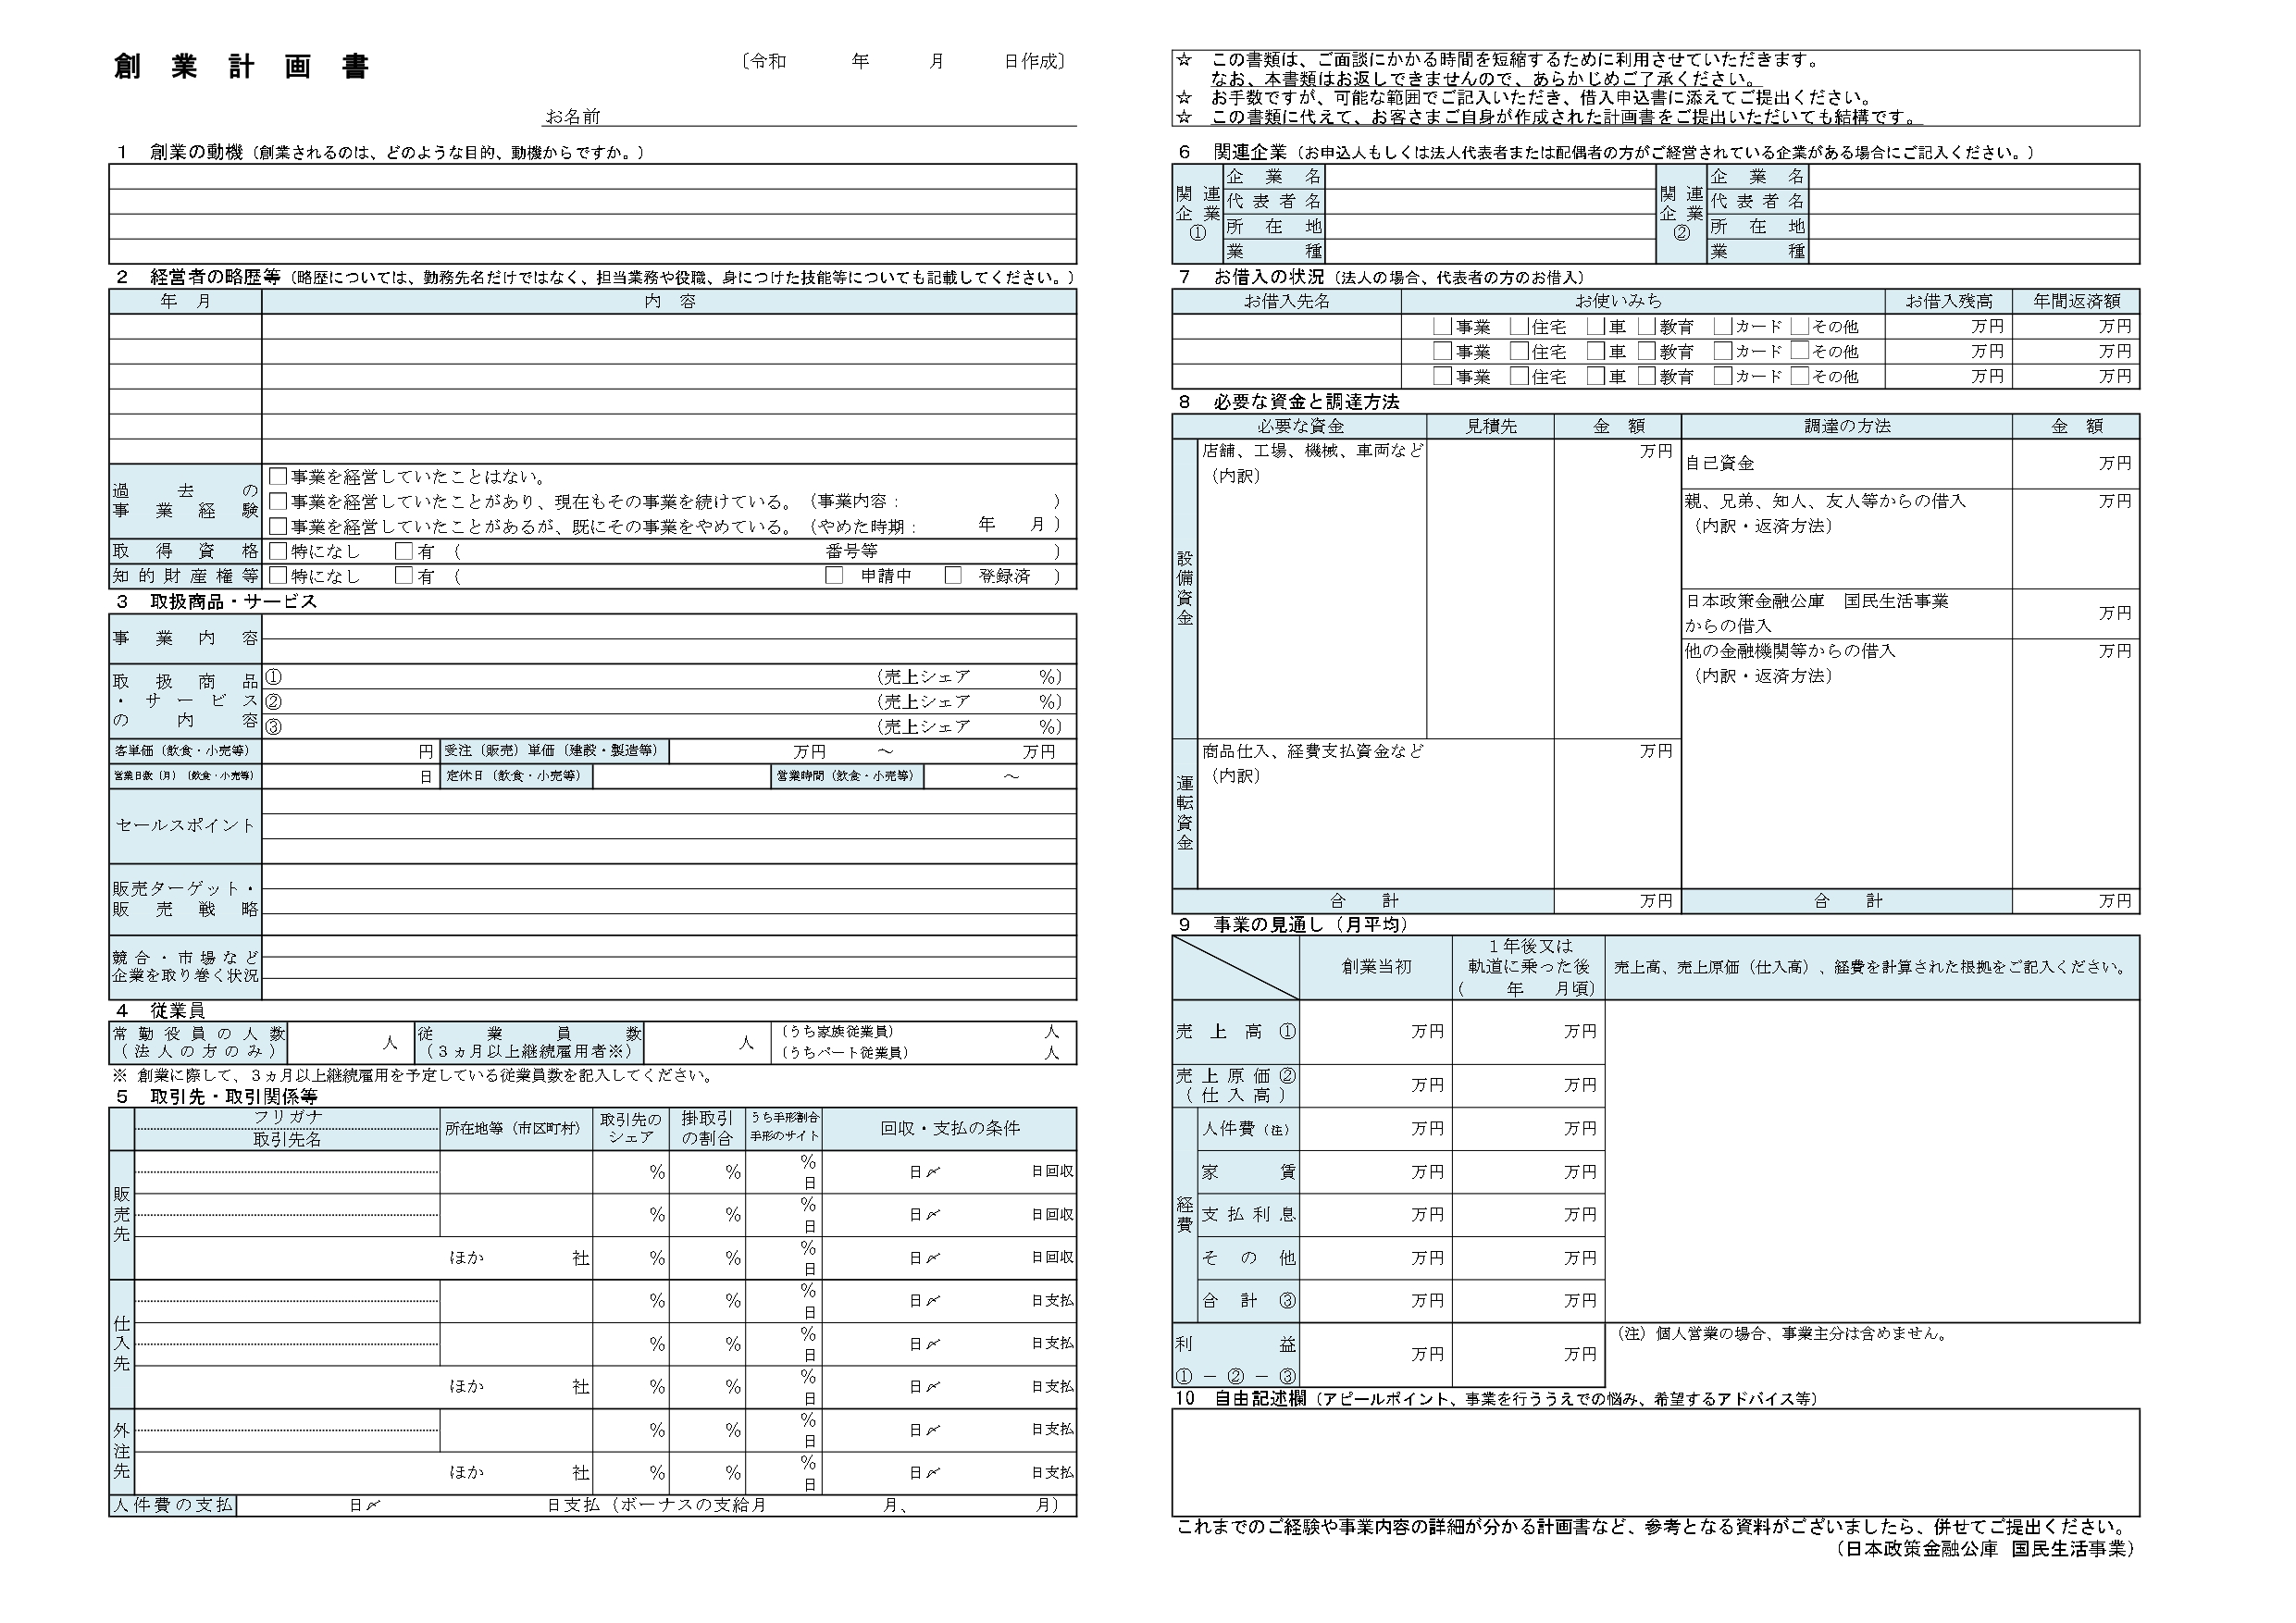Click first line of 創業の動機 box
Screen dimensions: 2296x1623
coord(592,177)
